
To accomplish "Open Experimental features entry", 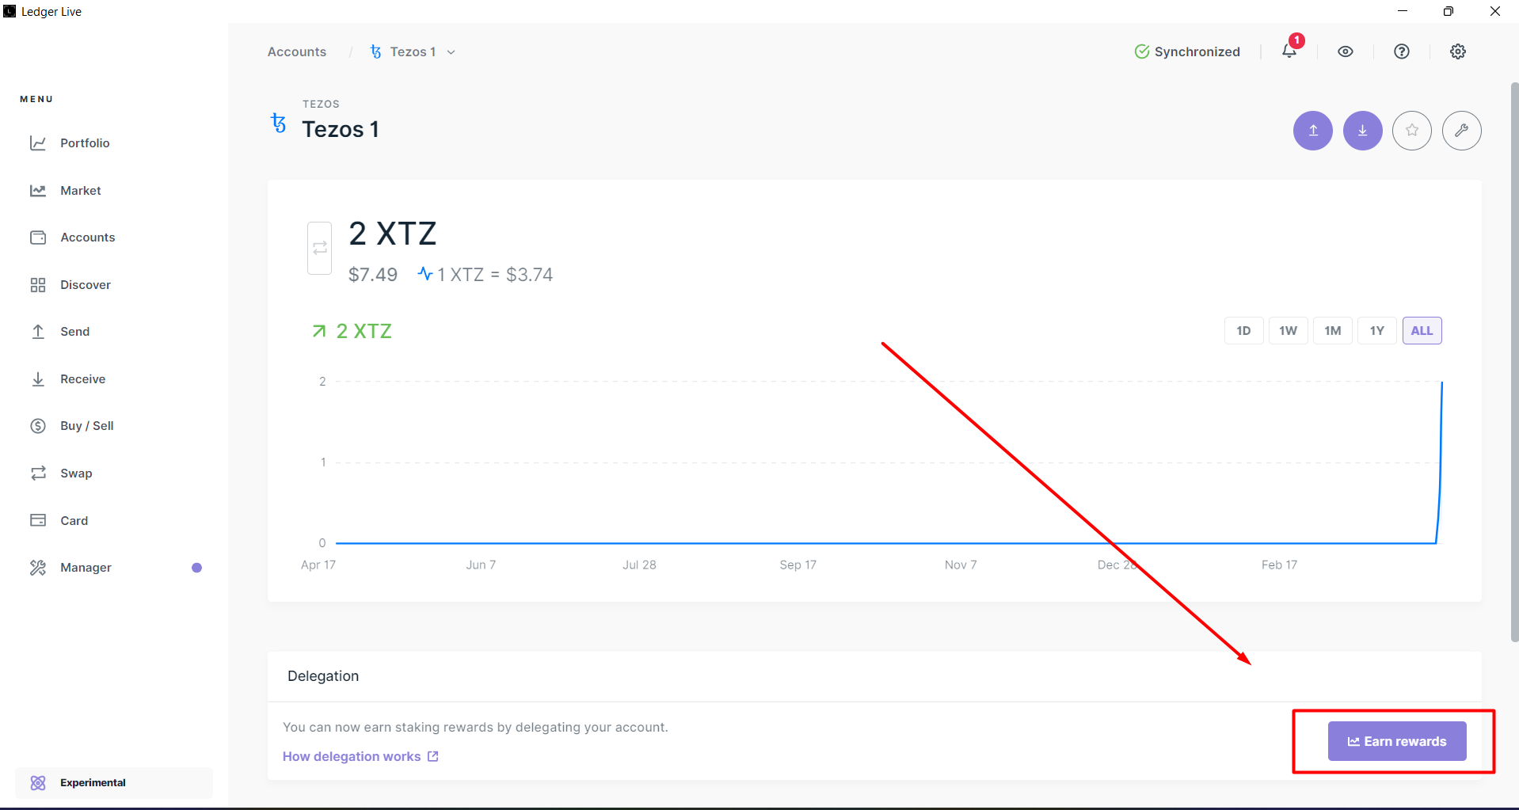I will 114,782.
